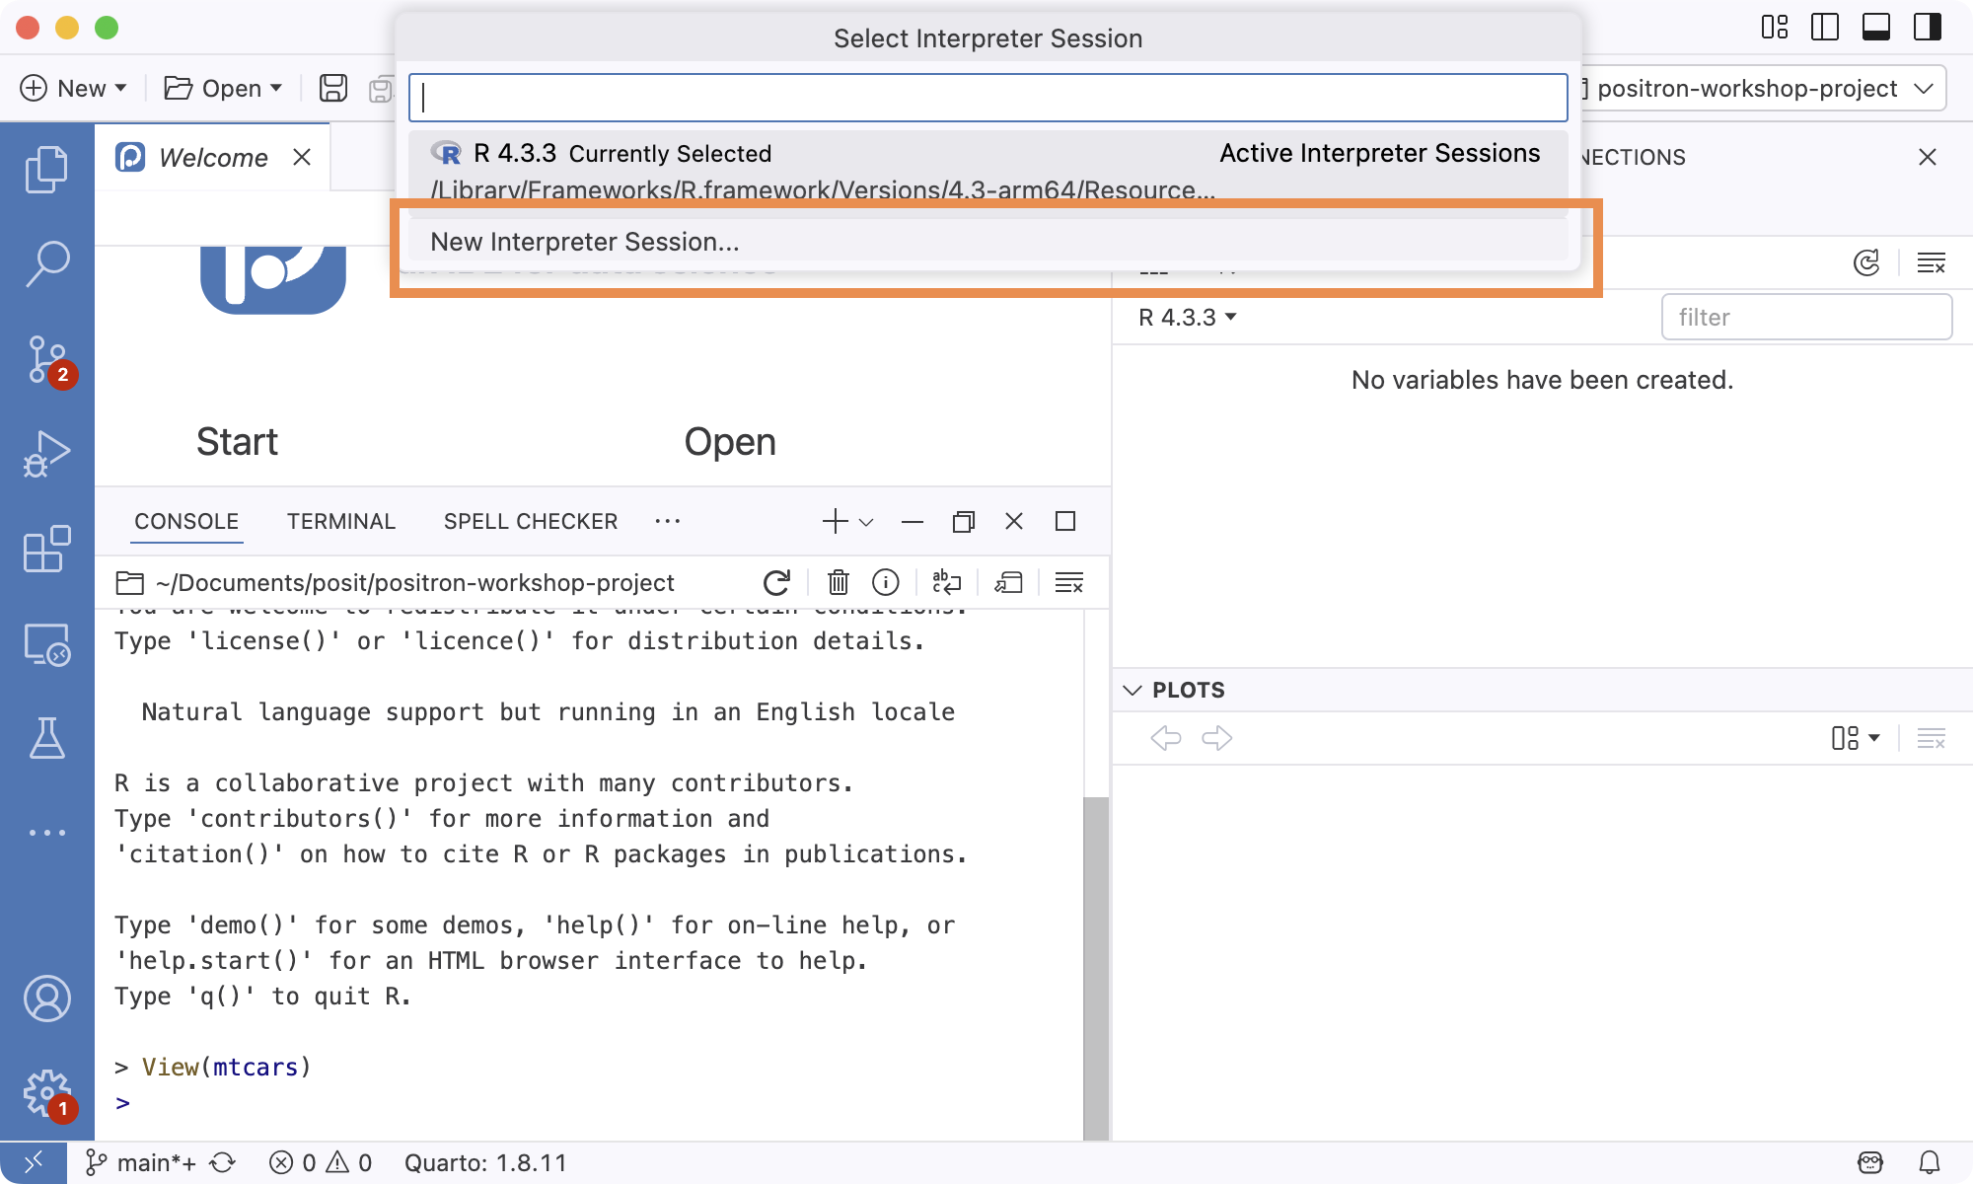Viewport: 1973px width, 1184px height.
Task: Click the Copilot status icon in status bar
Action: click(1870, 1162)
